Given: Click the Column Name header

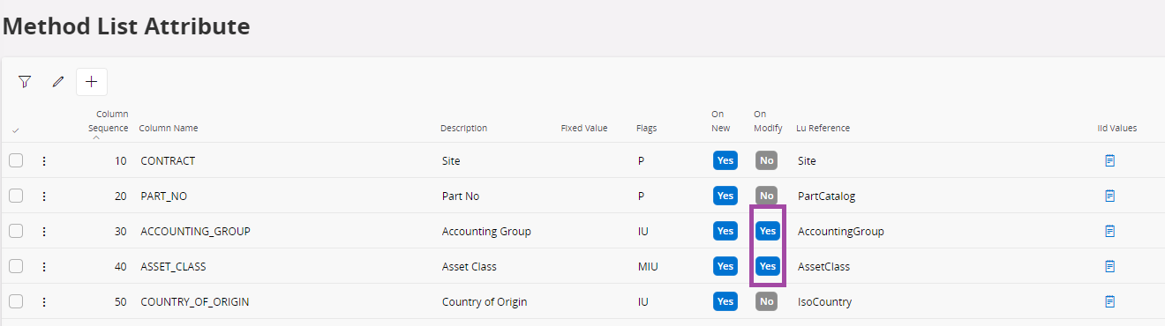Looking at the screenshot, I should 169,128.
